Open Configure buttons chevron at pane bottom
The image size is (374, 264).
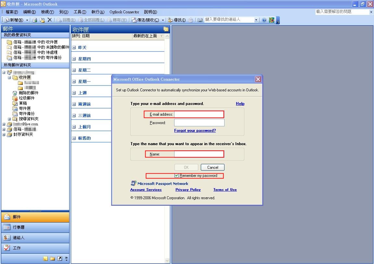(66, 258)
